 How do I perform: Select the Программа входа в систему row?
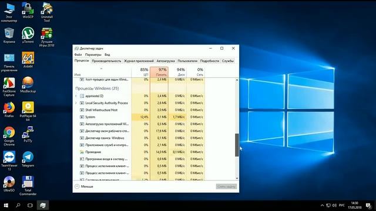point(139,159)
